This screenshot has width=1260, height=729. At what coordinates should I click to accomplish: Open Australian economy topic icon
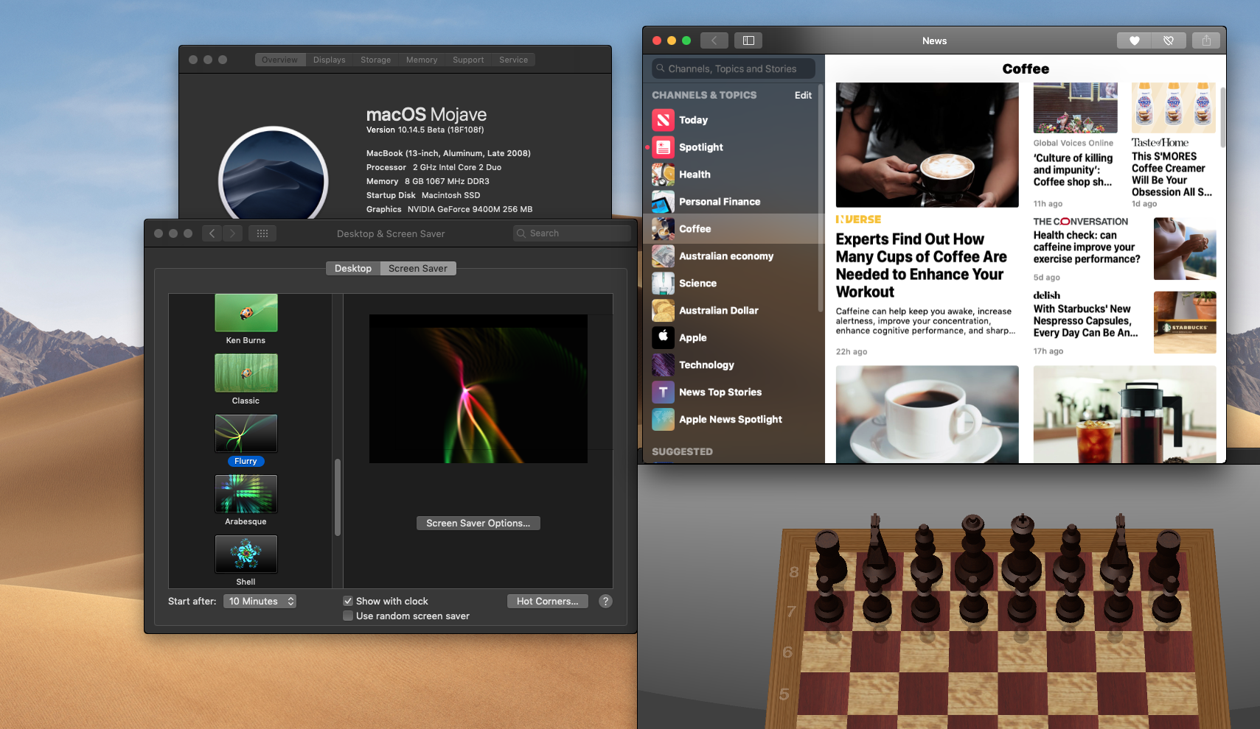pos(663,256)
